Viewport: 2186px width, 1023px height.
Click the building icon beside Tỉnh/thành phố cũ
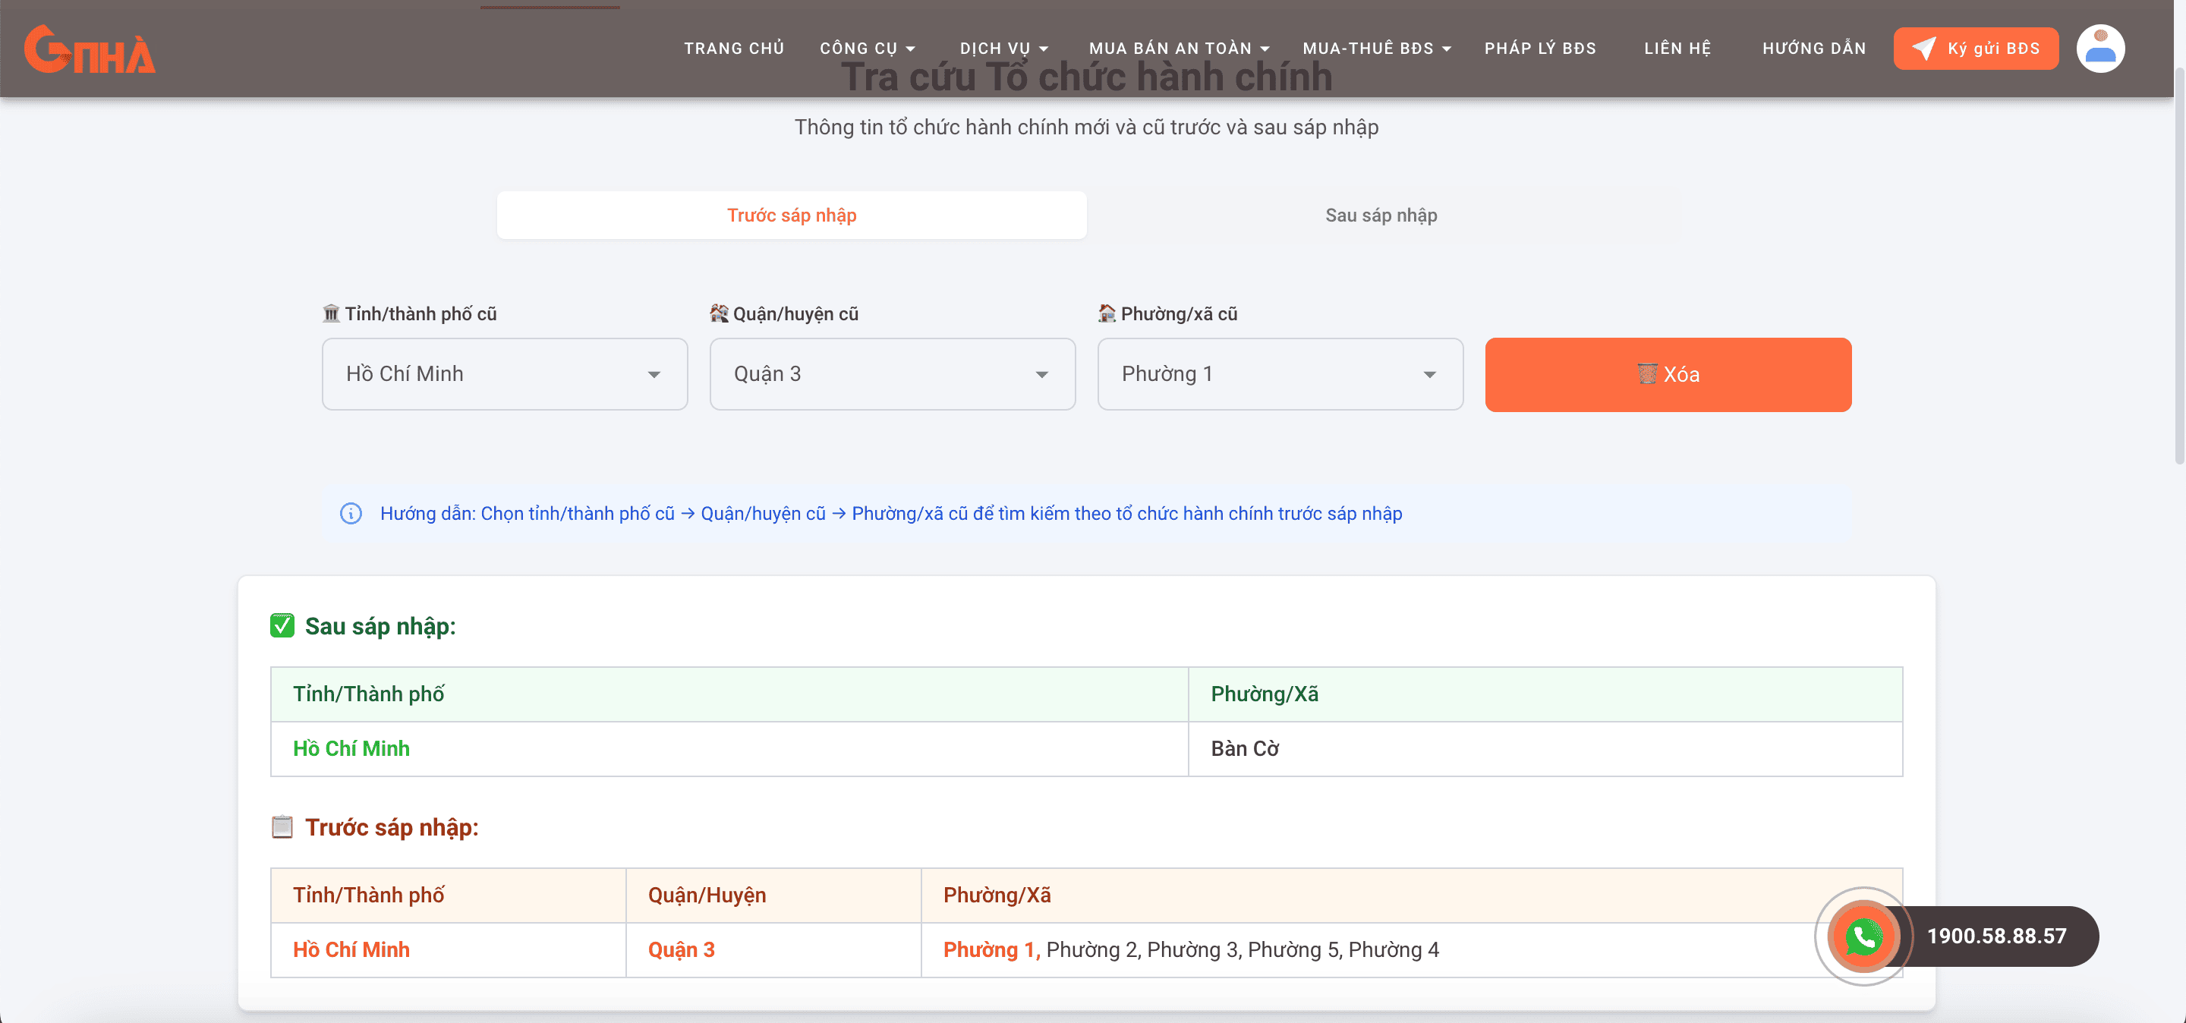[x=331, y=314]
